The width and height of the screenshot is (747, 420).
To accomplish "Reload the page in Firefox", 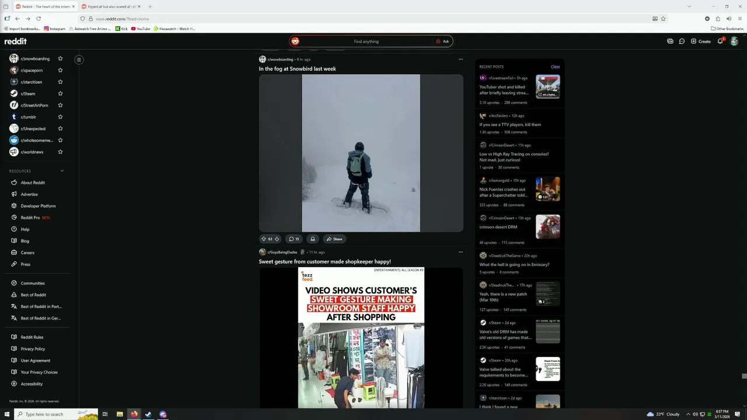I will point(39,19).
